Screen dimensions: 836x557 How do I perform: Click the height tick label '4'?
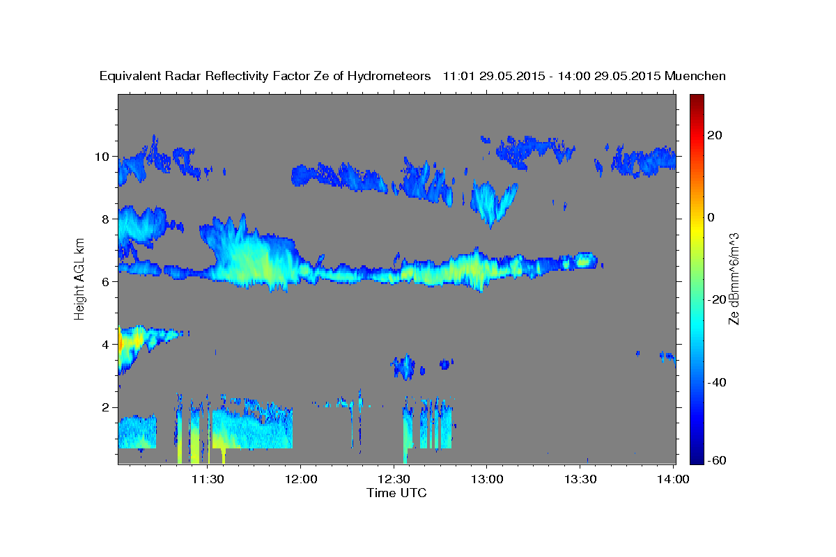pyautogui.click(x=107, y=344)
